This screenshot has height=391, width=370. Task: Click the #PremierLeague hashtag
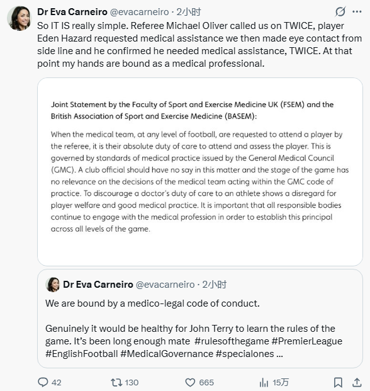pyautogui.click(x=306, y=341)
